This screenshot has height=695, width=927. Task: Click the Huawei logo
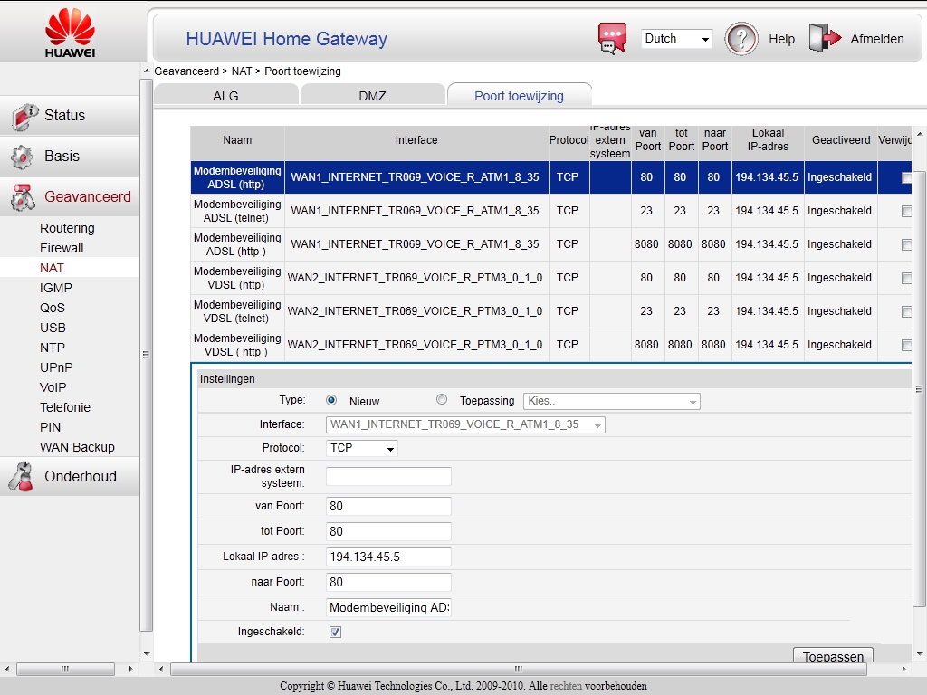point(70,33)
